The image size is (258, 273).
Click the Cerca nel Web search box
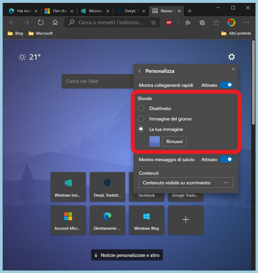coord(98,81)
